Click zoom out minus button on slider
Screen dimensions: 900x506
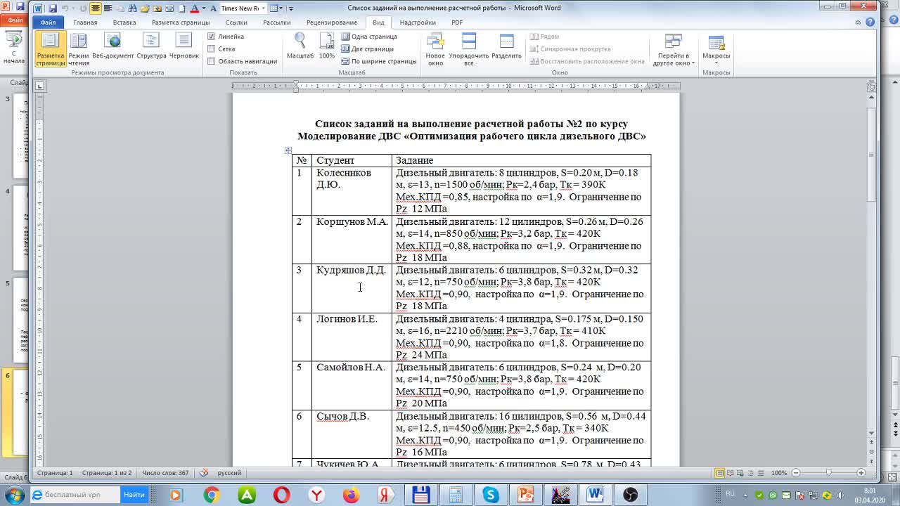tap(795, 473)
